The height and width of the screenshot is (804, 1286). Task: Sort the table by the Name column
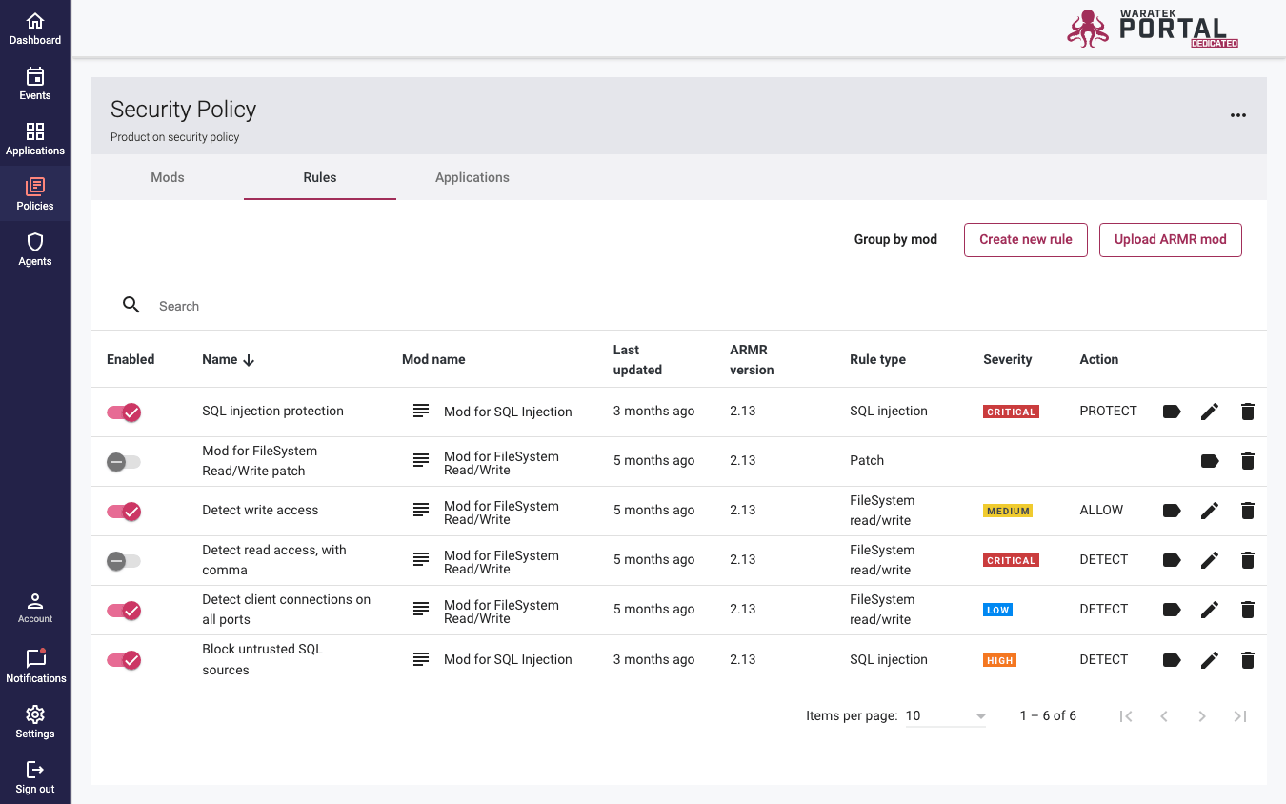click(x=228, y=359)
